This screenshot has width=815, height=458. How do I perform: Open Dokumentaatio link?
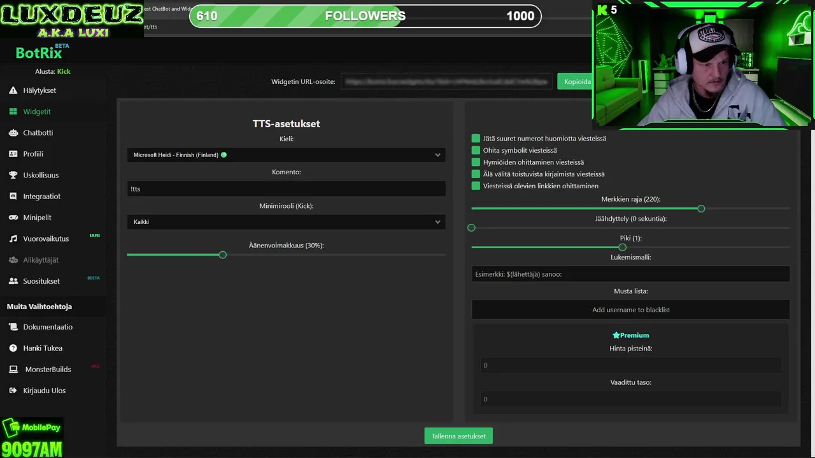[48, 327]
